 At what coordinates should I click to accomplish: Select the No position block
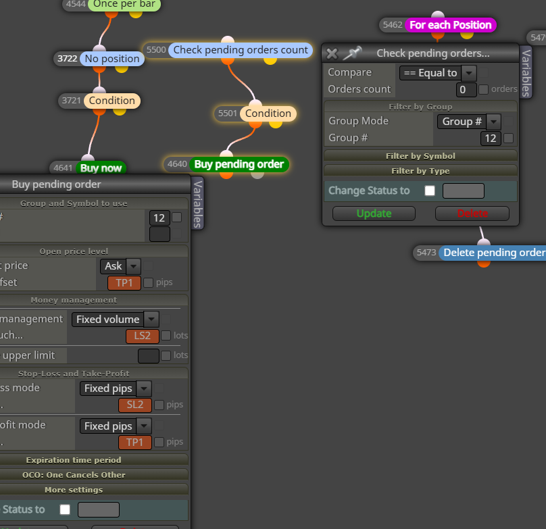[111, 59]
